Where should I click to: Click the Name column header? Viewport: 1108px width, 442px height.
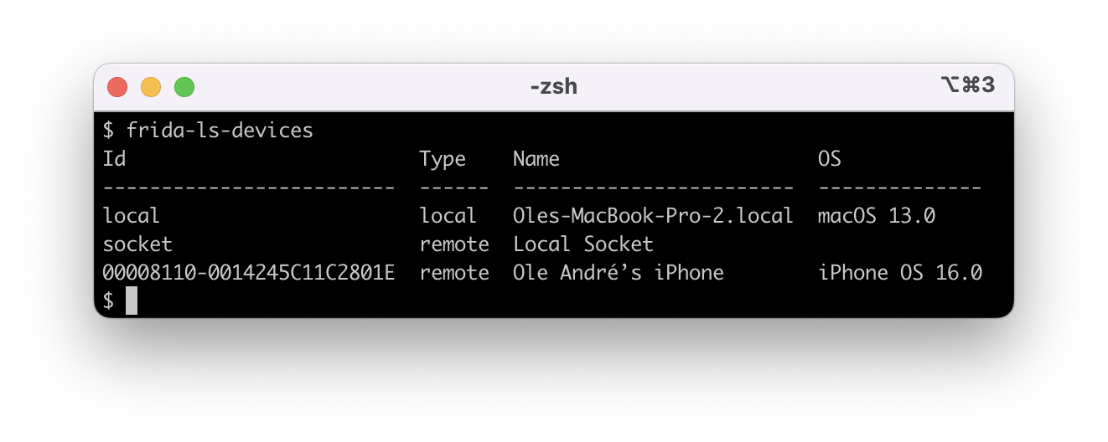536,159
